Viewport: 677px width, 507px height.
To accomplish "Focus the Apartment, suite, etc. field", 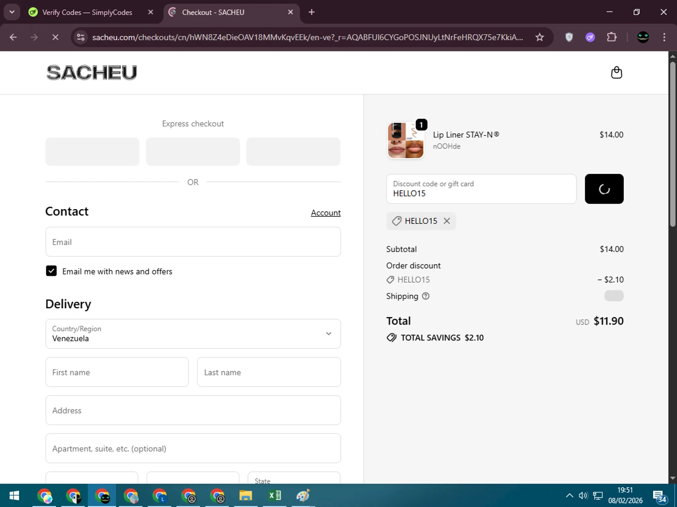I will (193, 448).
